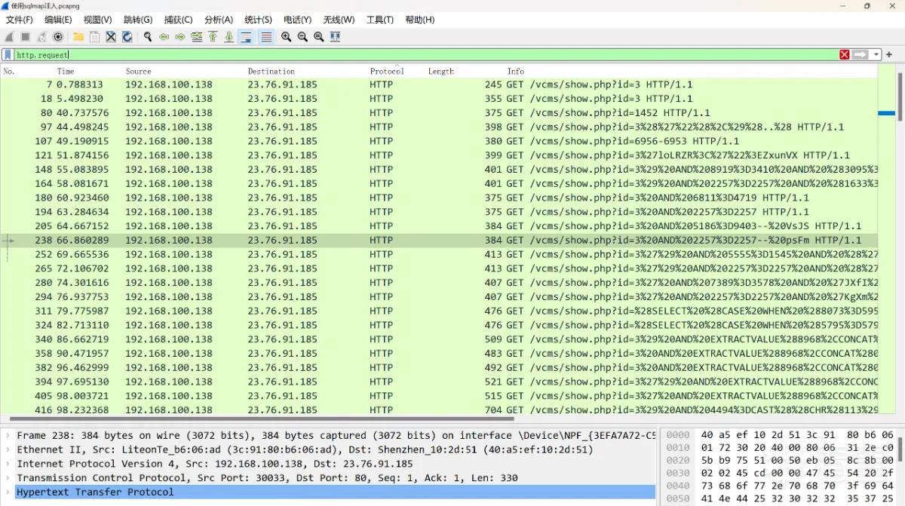
Task: Toggle auto-scroll during live capture
Action: tap(246, 36)
